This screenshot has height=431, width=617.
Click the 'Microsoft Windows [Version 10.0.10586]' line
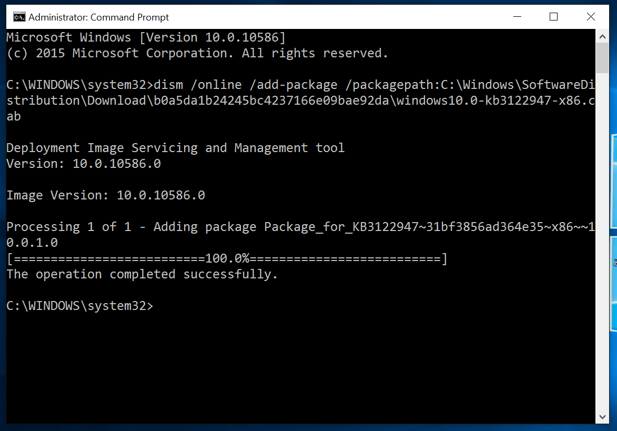146,37
